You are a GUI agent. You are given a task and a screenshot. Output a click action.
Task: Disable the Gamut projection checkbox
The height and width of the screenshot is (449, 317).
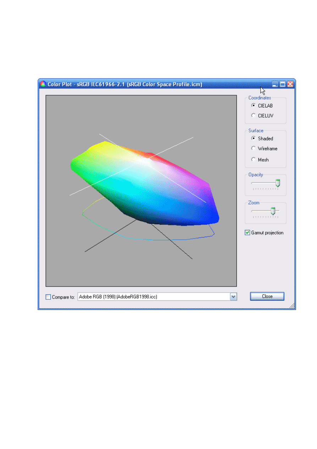(248, 233)
